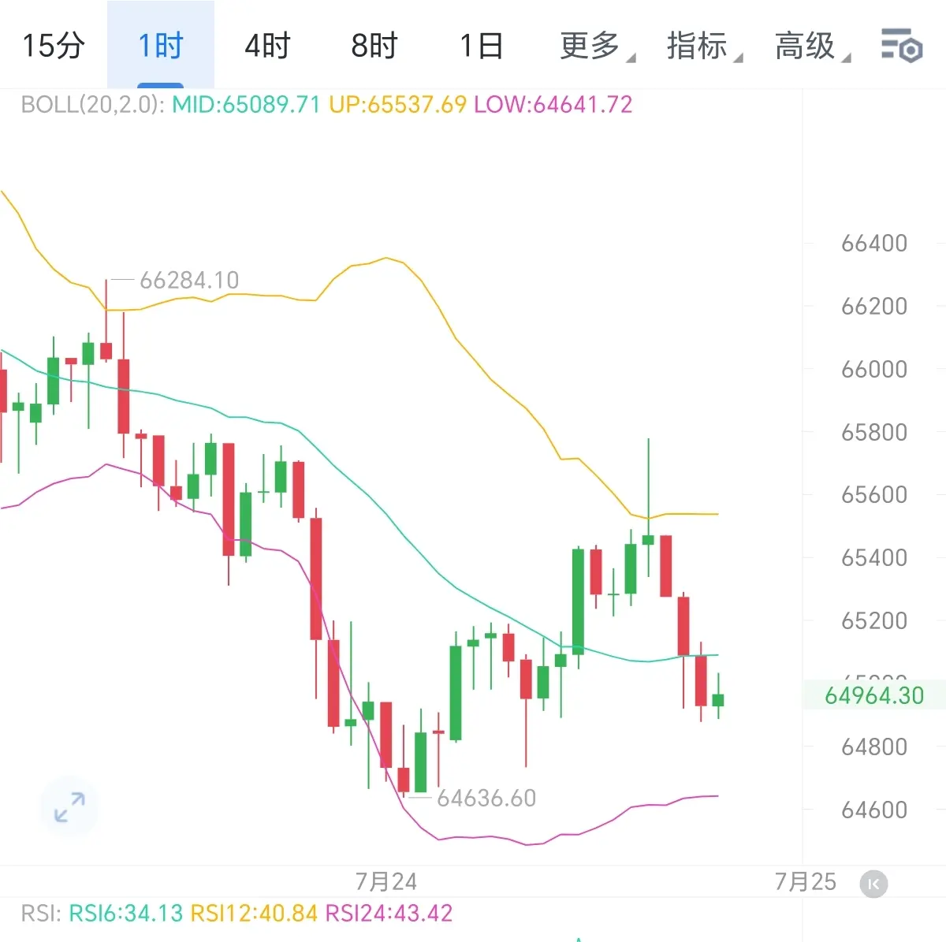Click the BOLL UP value 65537.69
Screen dimensions: 946x942
click(398, 105)
